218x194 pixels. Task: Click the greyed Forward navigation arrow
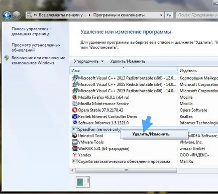tap(17, 16)
